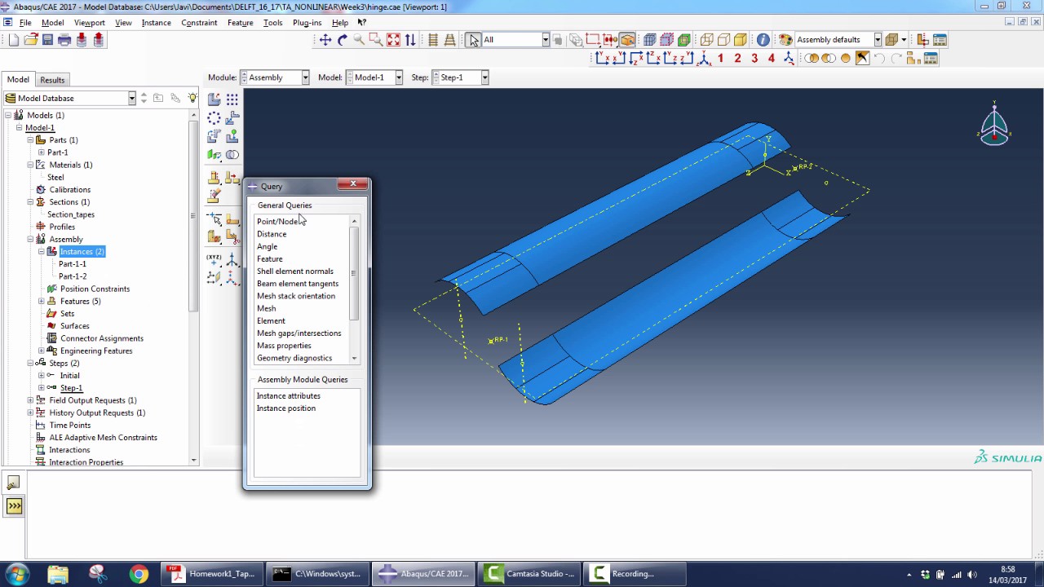
Task: Select Distance in General Queries list
Action: 272,234
